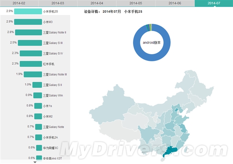Switch to the 2014-02 month tab
Viewport: 233px width, 164px height.
[19, 3]
